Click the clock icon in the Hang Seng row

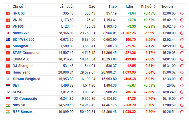(x=182, y=72)
